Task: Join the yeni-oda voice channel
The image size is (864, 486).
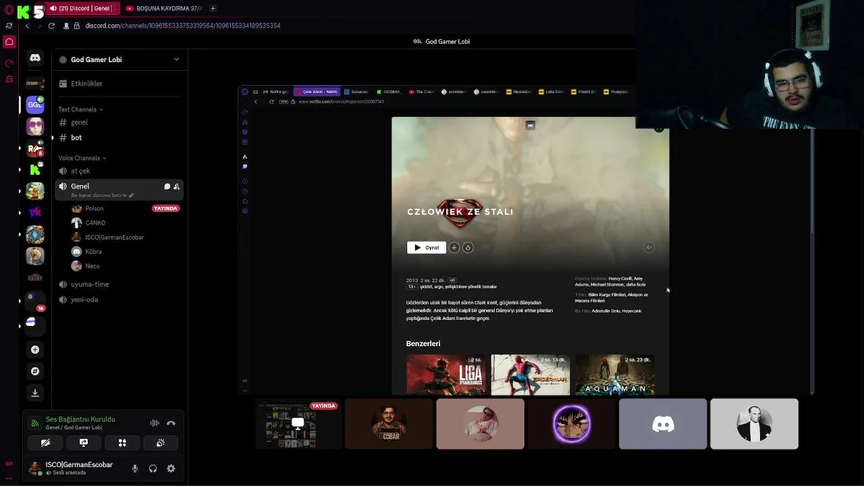Action: click(x=119, y=300)
